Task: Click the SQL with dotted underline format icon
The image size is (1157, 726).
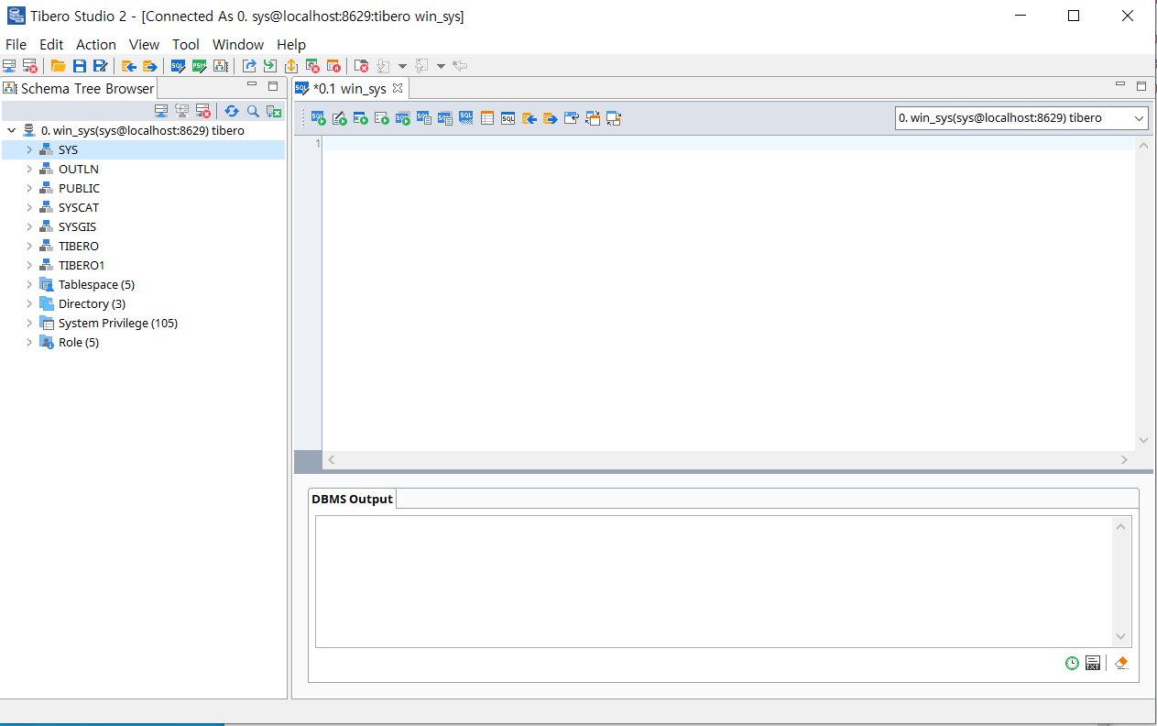Action: pos(466,118)
